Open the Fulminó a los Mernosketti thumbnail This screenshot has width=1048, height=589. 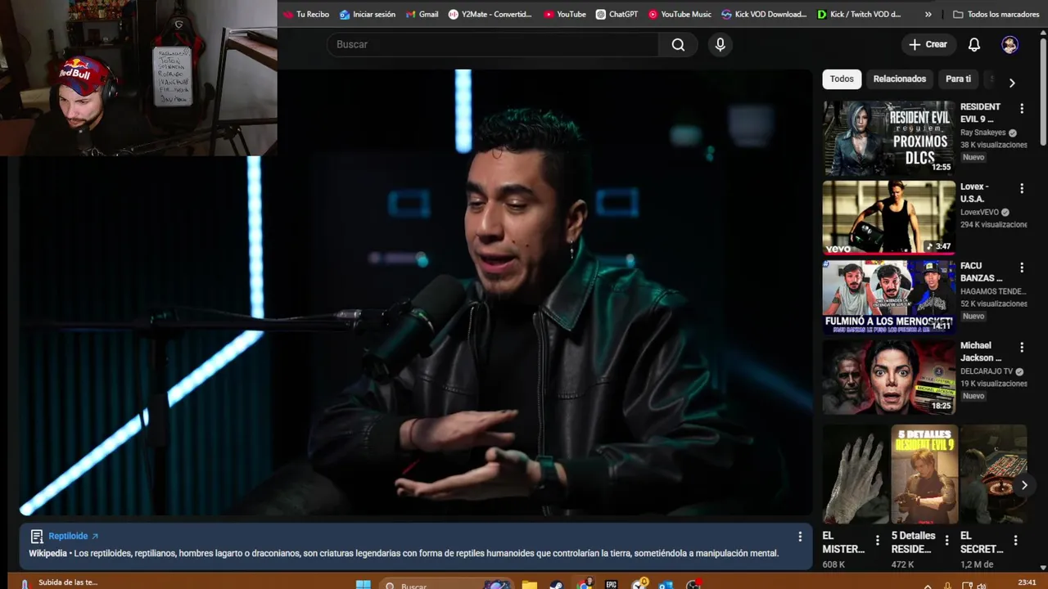pos(888,297)
